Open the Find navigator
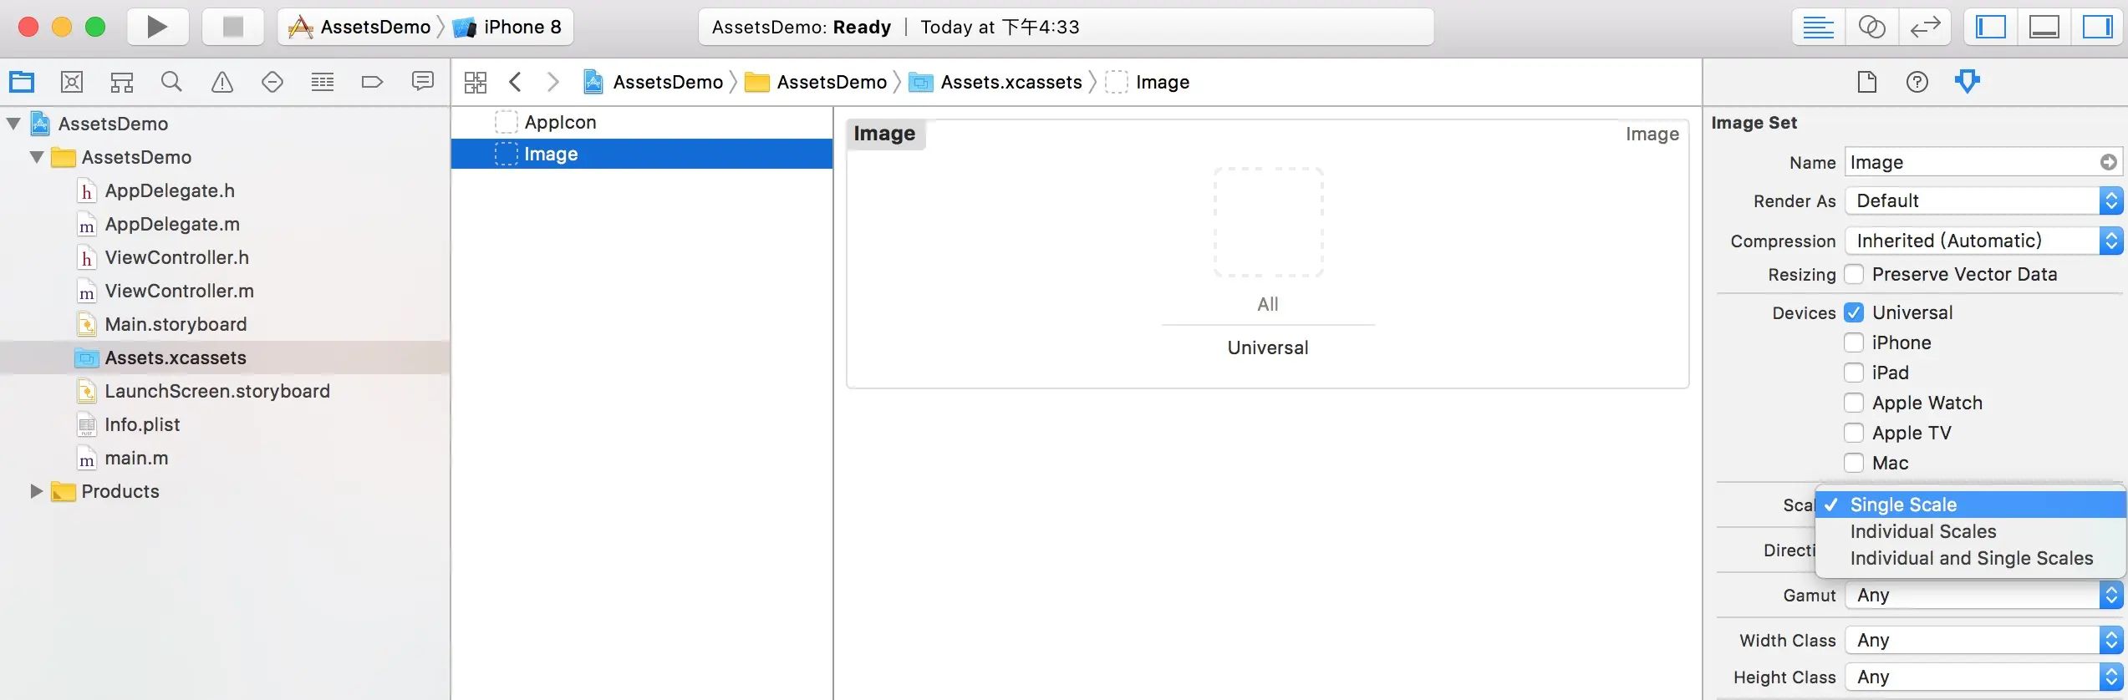This screenshot has width=2128, height=700. [x=171, y=82]
